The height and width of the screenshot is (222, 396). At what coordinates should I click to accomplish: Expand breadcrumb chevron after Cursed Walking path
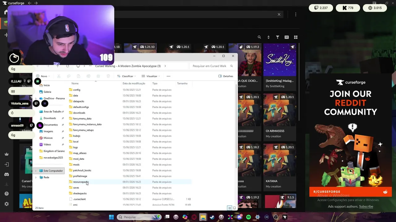point(165,66)
